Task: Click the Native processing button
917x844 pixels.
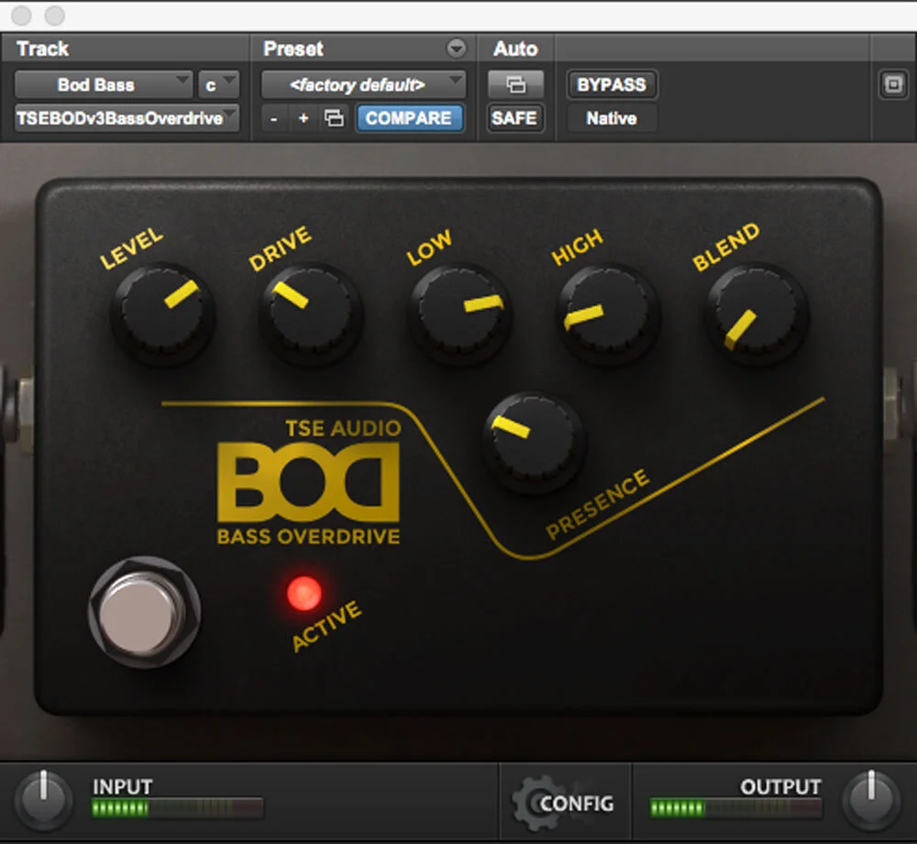Action: (611, 117)
